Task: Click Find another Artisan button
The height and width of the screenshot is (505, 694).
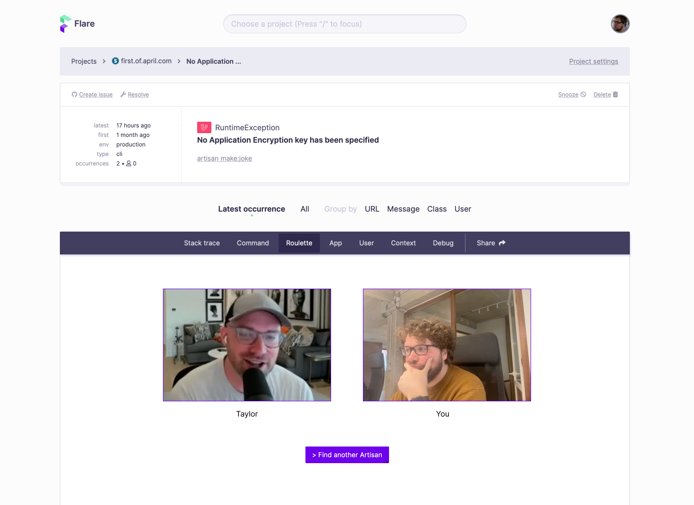Action: click(347, 455)
